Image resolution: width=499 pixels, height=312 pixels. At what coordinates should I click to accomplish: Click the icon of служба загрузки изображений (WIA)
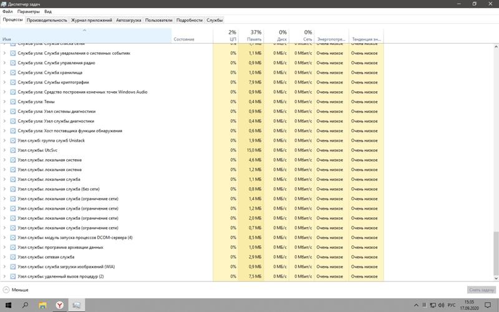click(x=12, y=267)
